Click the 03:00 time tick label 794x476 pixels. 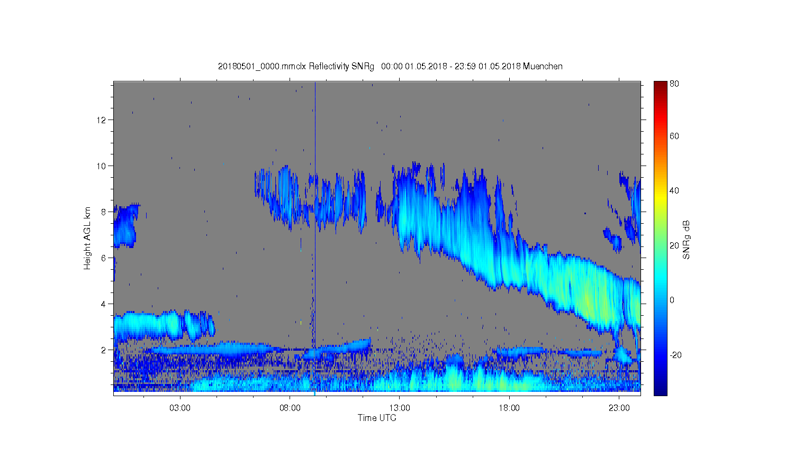(x=180, y=408)
